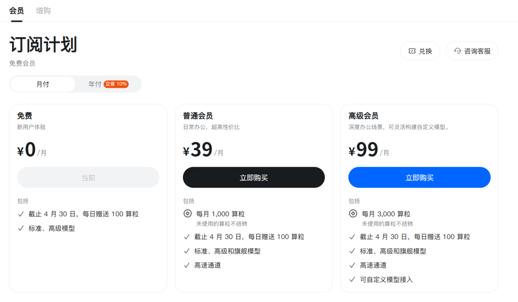Click checkmark beside 标准、高级模型 in free plan
The width and height of the screenshot is (518, 302).
click(21, 228)
